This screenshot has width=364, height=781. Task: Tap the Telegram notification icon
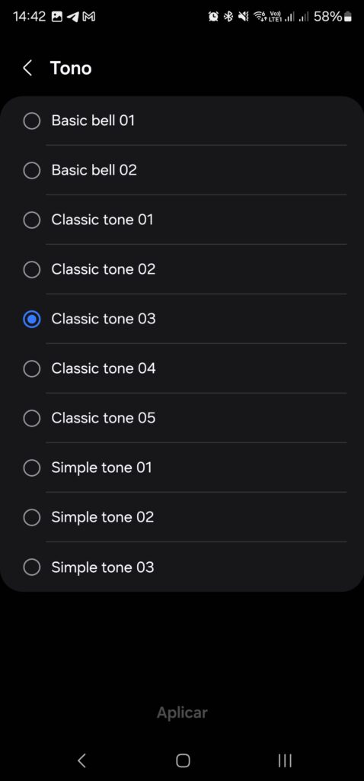[72, 17]
